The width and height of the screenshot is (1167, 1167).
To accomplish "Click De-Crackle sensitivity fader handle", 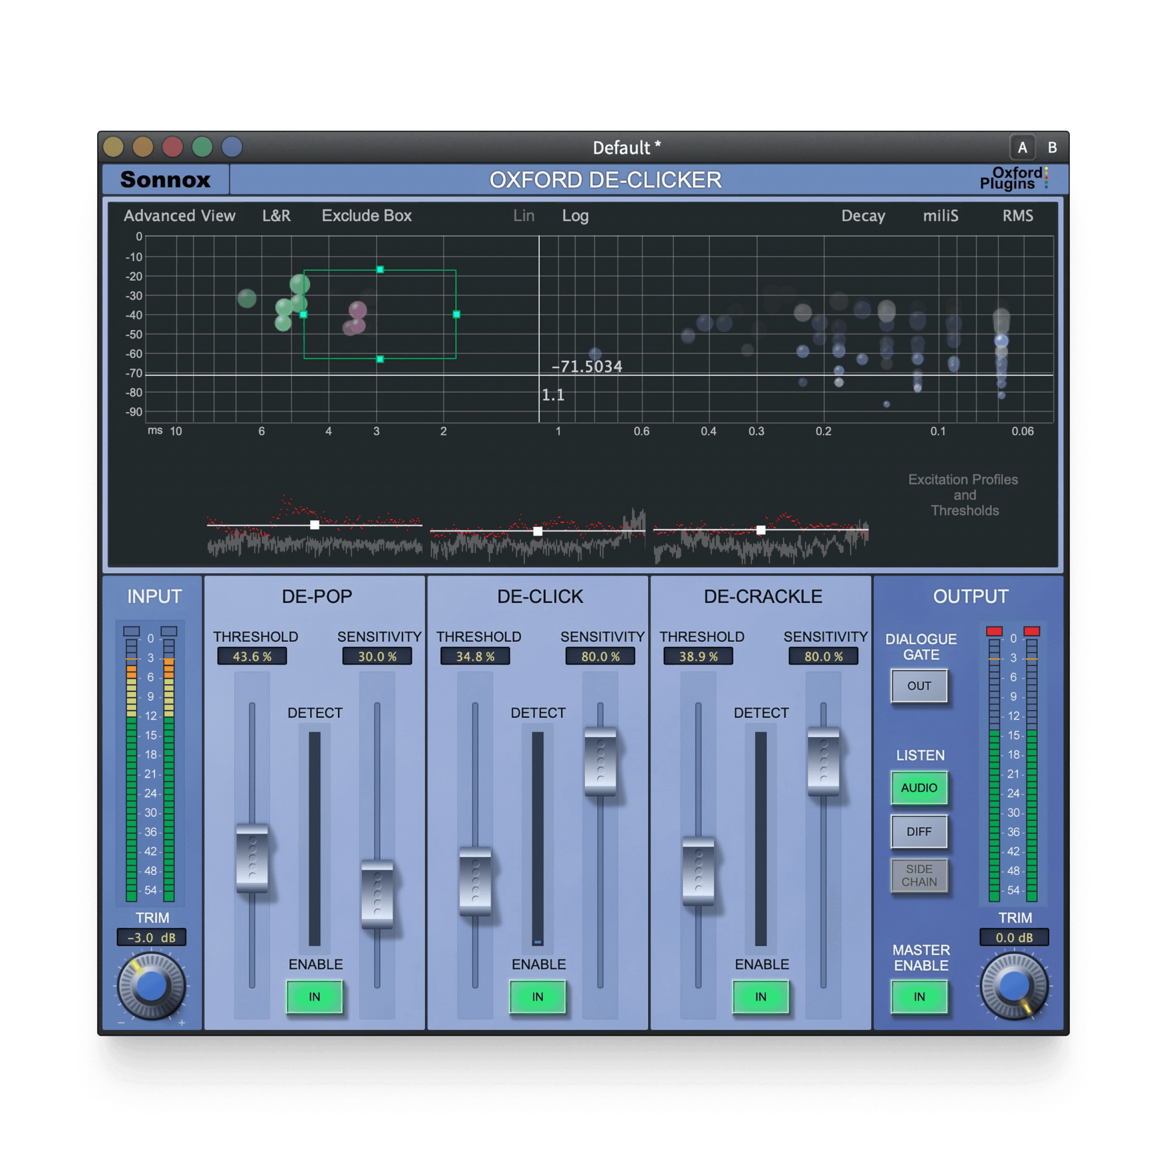I will pyautogui.click(x=823, y=761).
